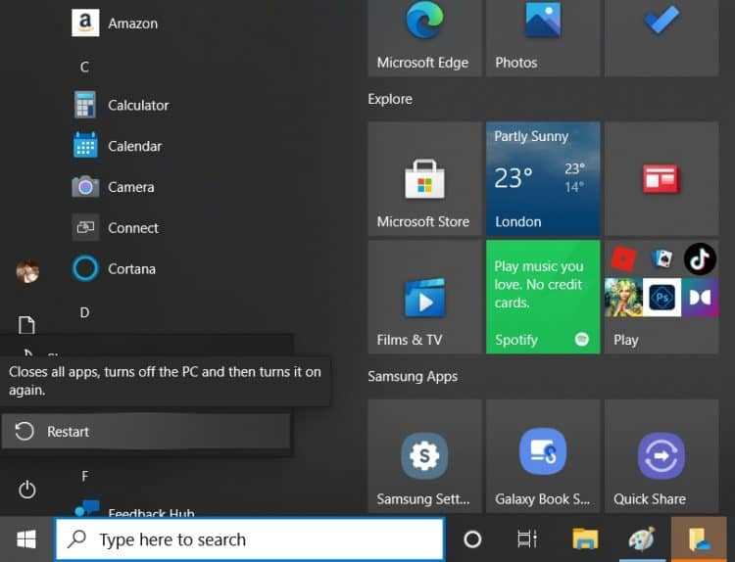This screenshot has width=735, height=562.
Task: Open Cortana circle on the taskbar
Action: point(472,539)
